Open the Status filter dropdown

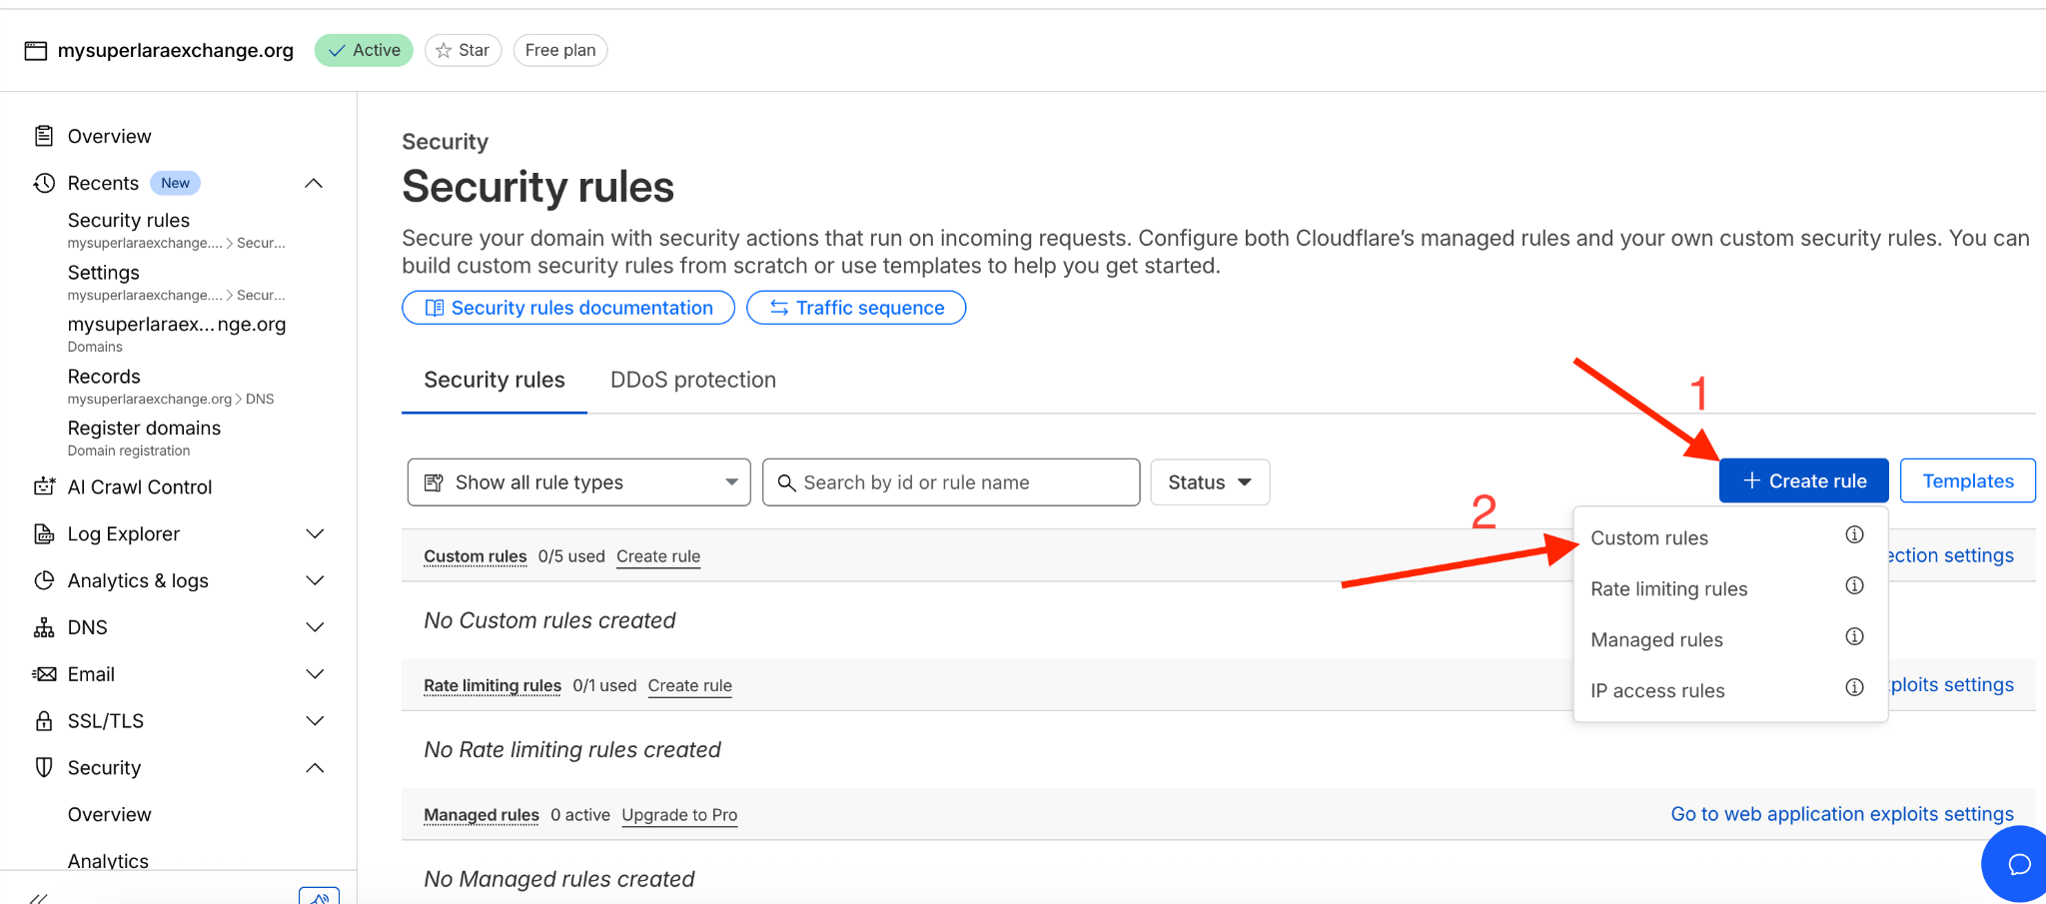(1210, 482)
